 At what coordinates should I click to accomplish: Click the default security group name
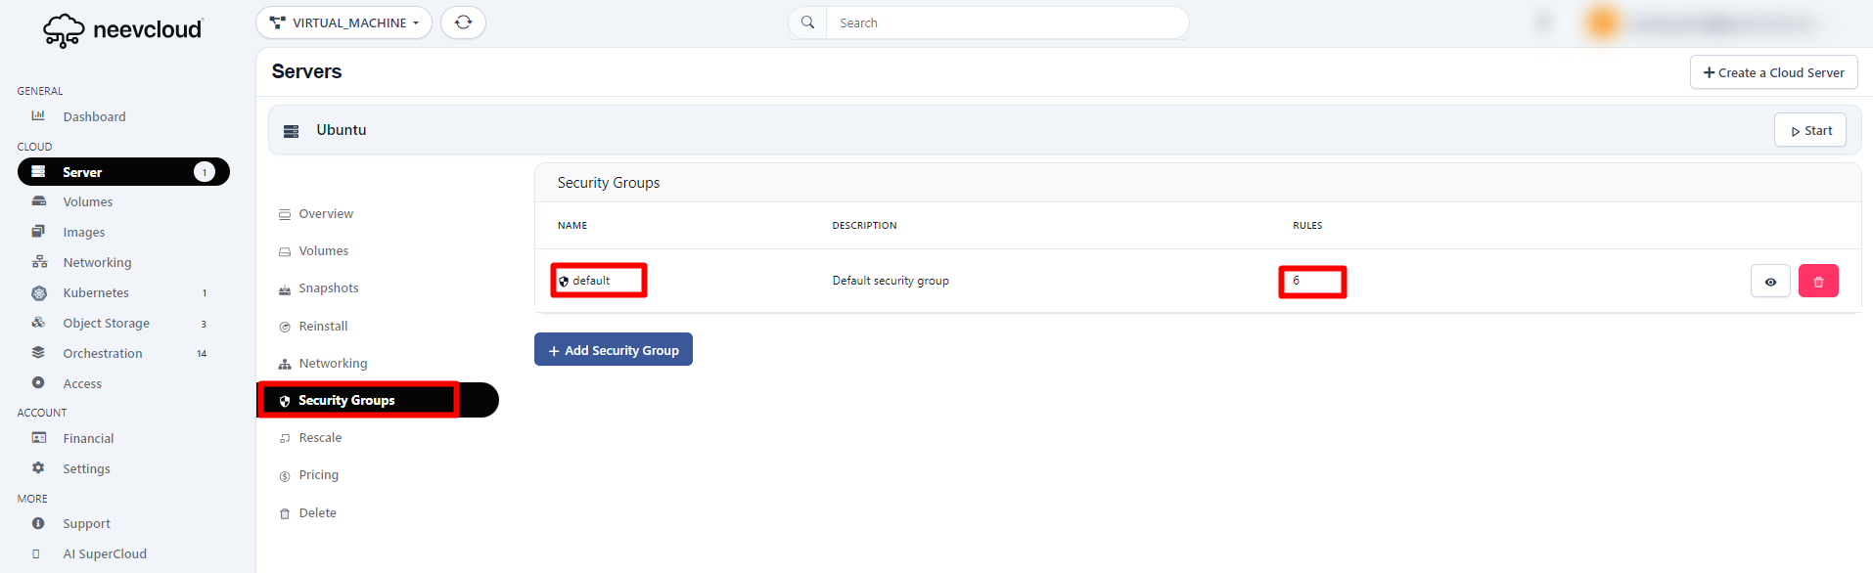tap(591, 281)
